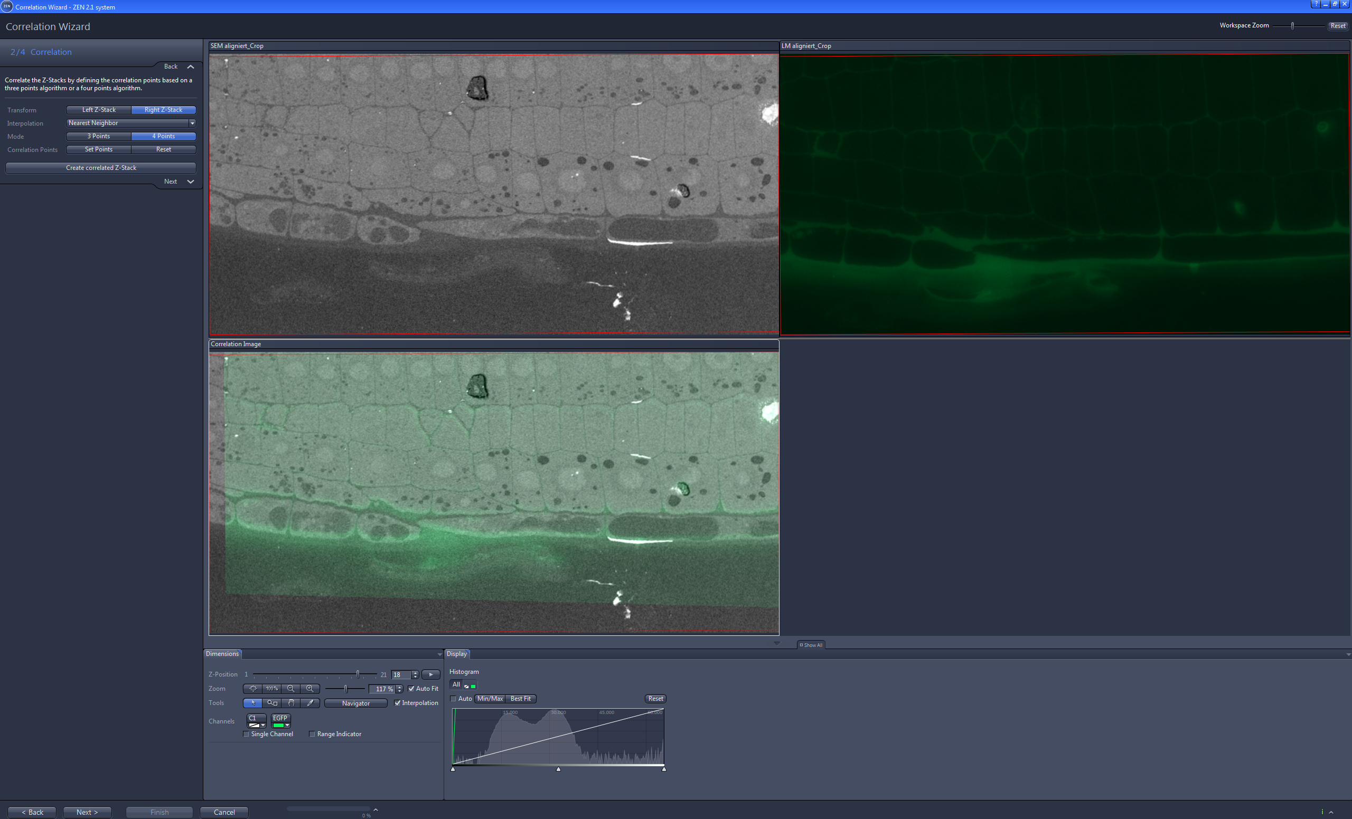Enable the Auto histogram checkbox

pos(453,698)
